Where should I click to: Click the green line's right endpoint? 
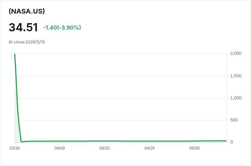pyautogui.click(x=226, y=141)
